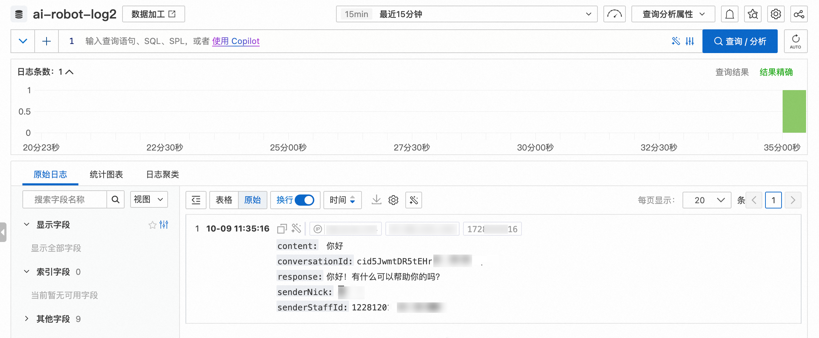Click the wand icon in the log row

[296, 228]
